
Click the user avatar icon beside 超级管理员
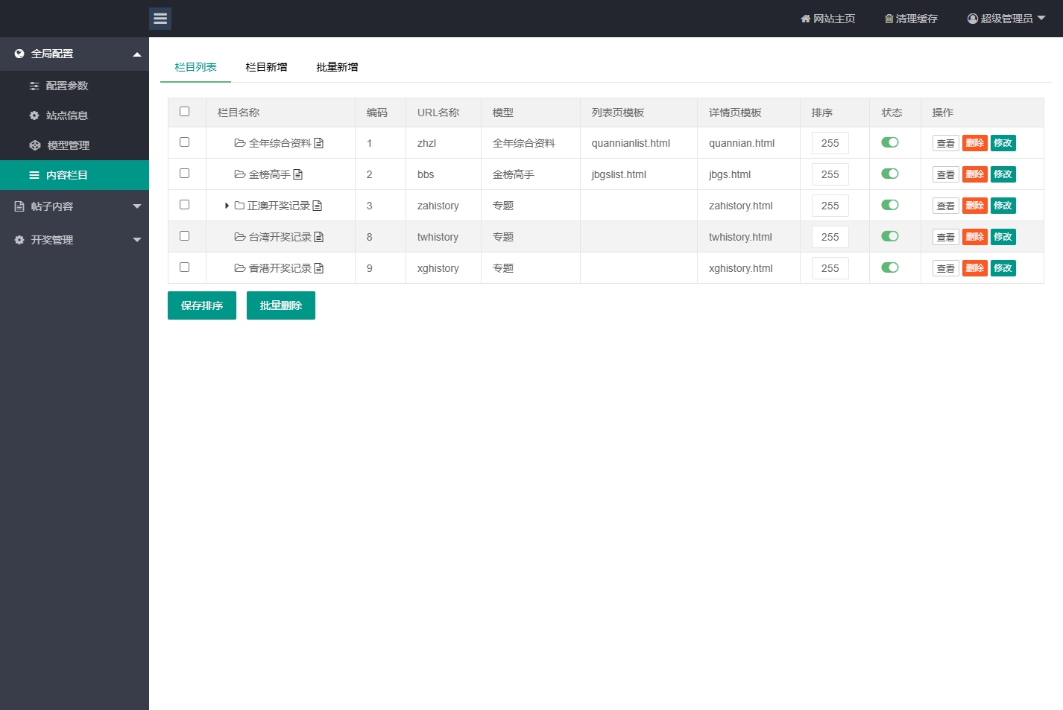click(973, 19)
